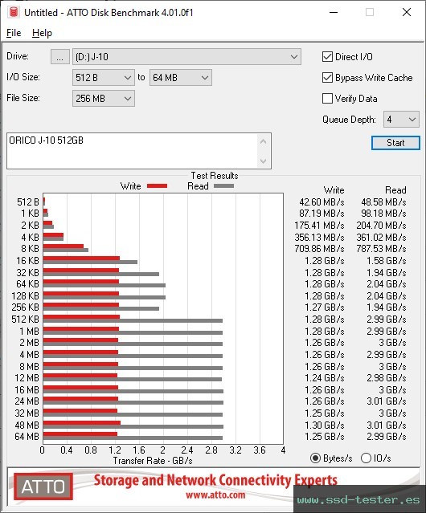426x513 pixels.
Task: Click the 1.27 GB/s write value
Action: [325, 307]
